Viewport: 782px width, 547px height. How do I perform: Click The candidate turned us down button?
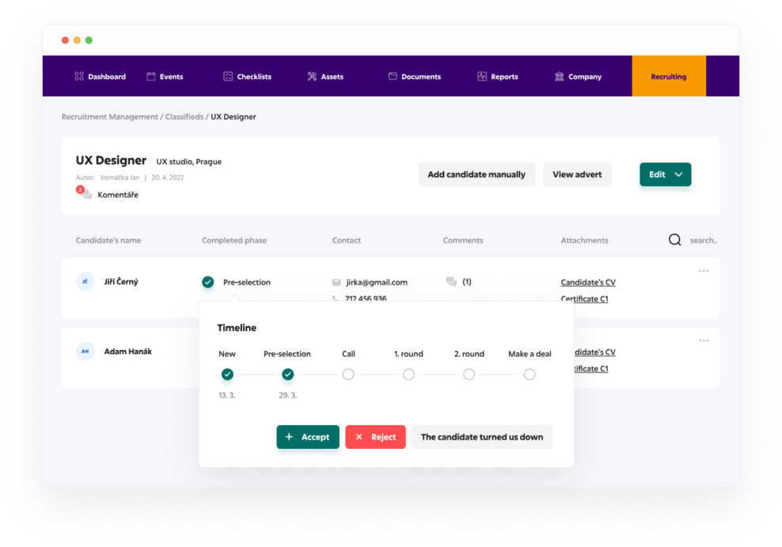click(x=482, y=437)
